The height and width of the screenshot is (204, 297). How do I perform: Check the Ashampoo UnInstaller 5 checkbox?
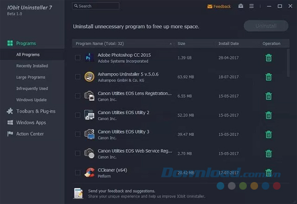click(78, 77)
